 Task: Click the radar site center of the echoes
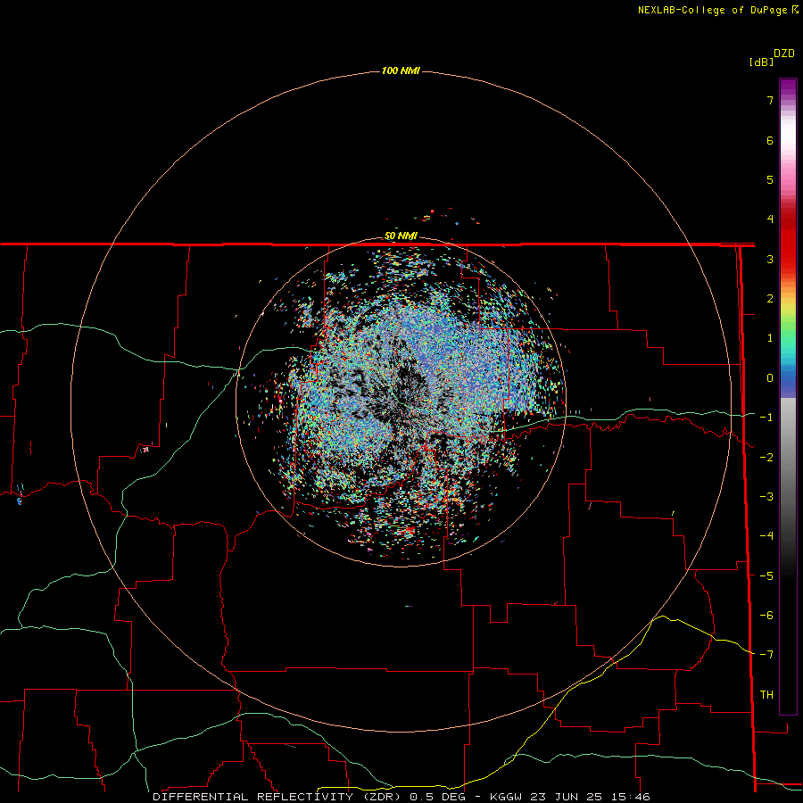tap(401, 402)
